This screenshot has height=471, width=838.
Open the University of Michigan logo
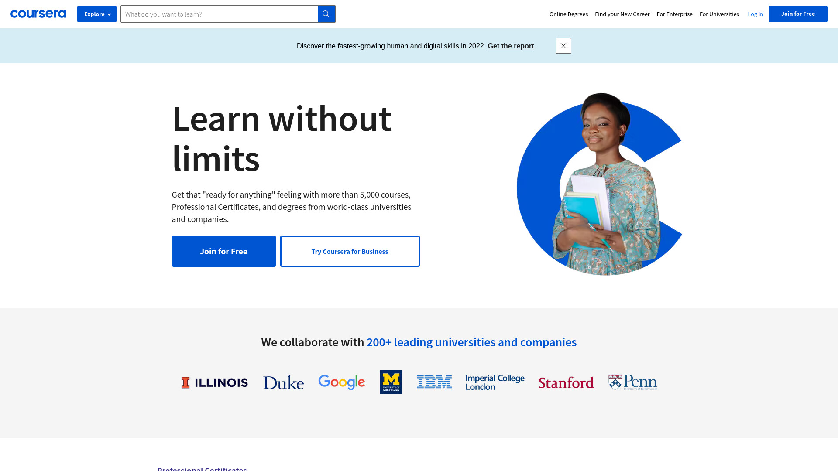point(391,382)
